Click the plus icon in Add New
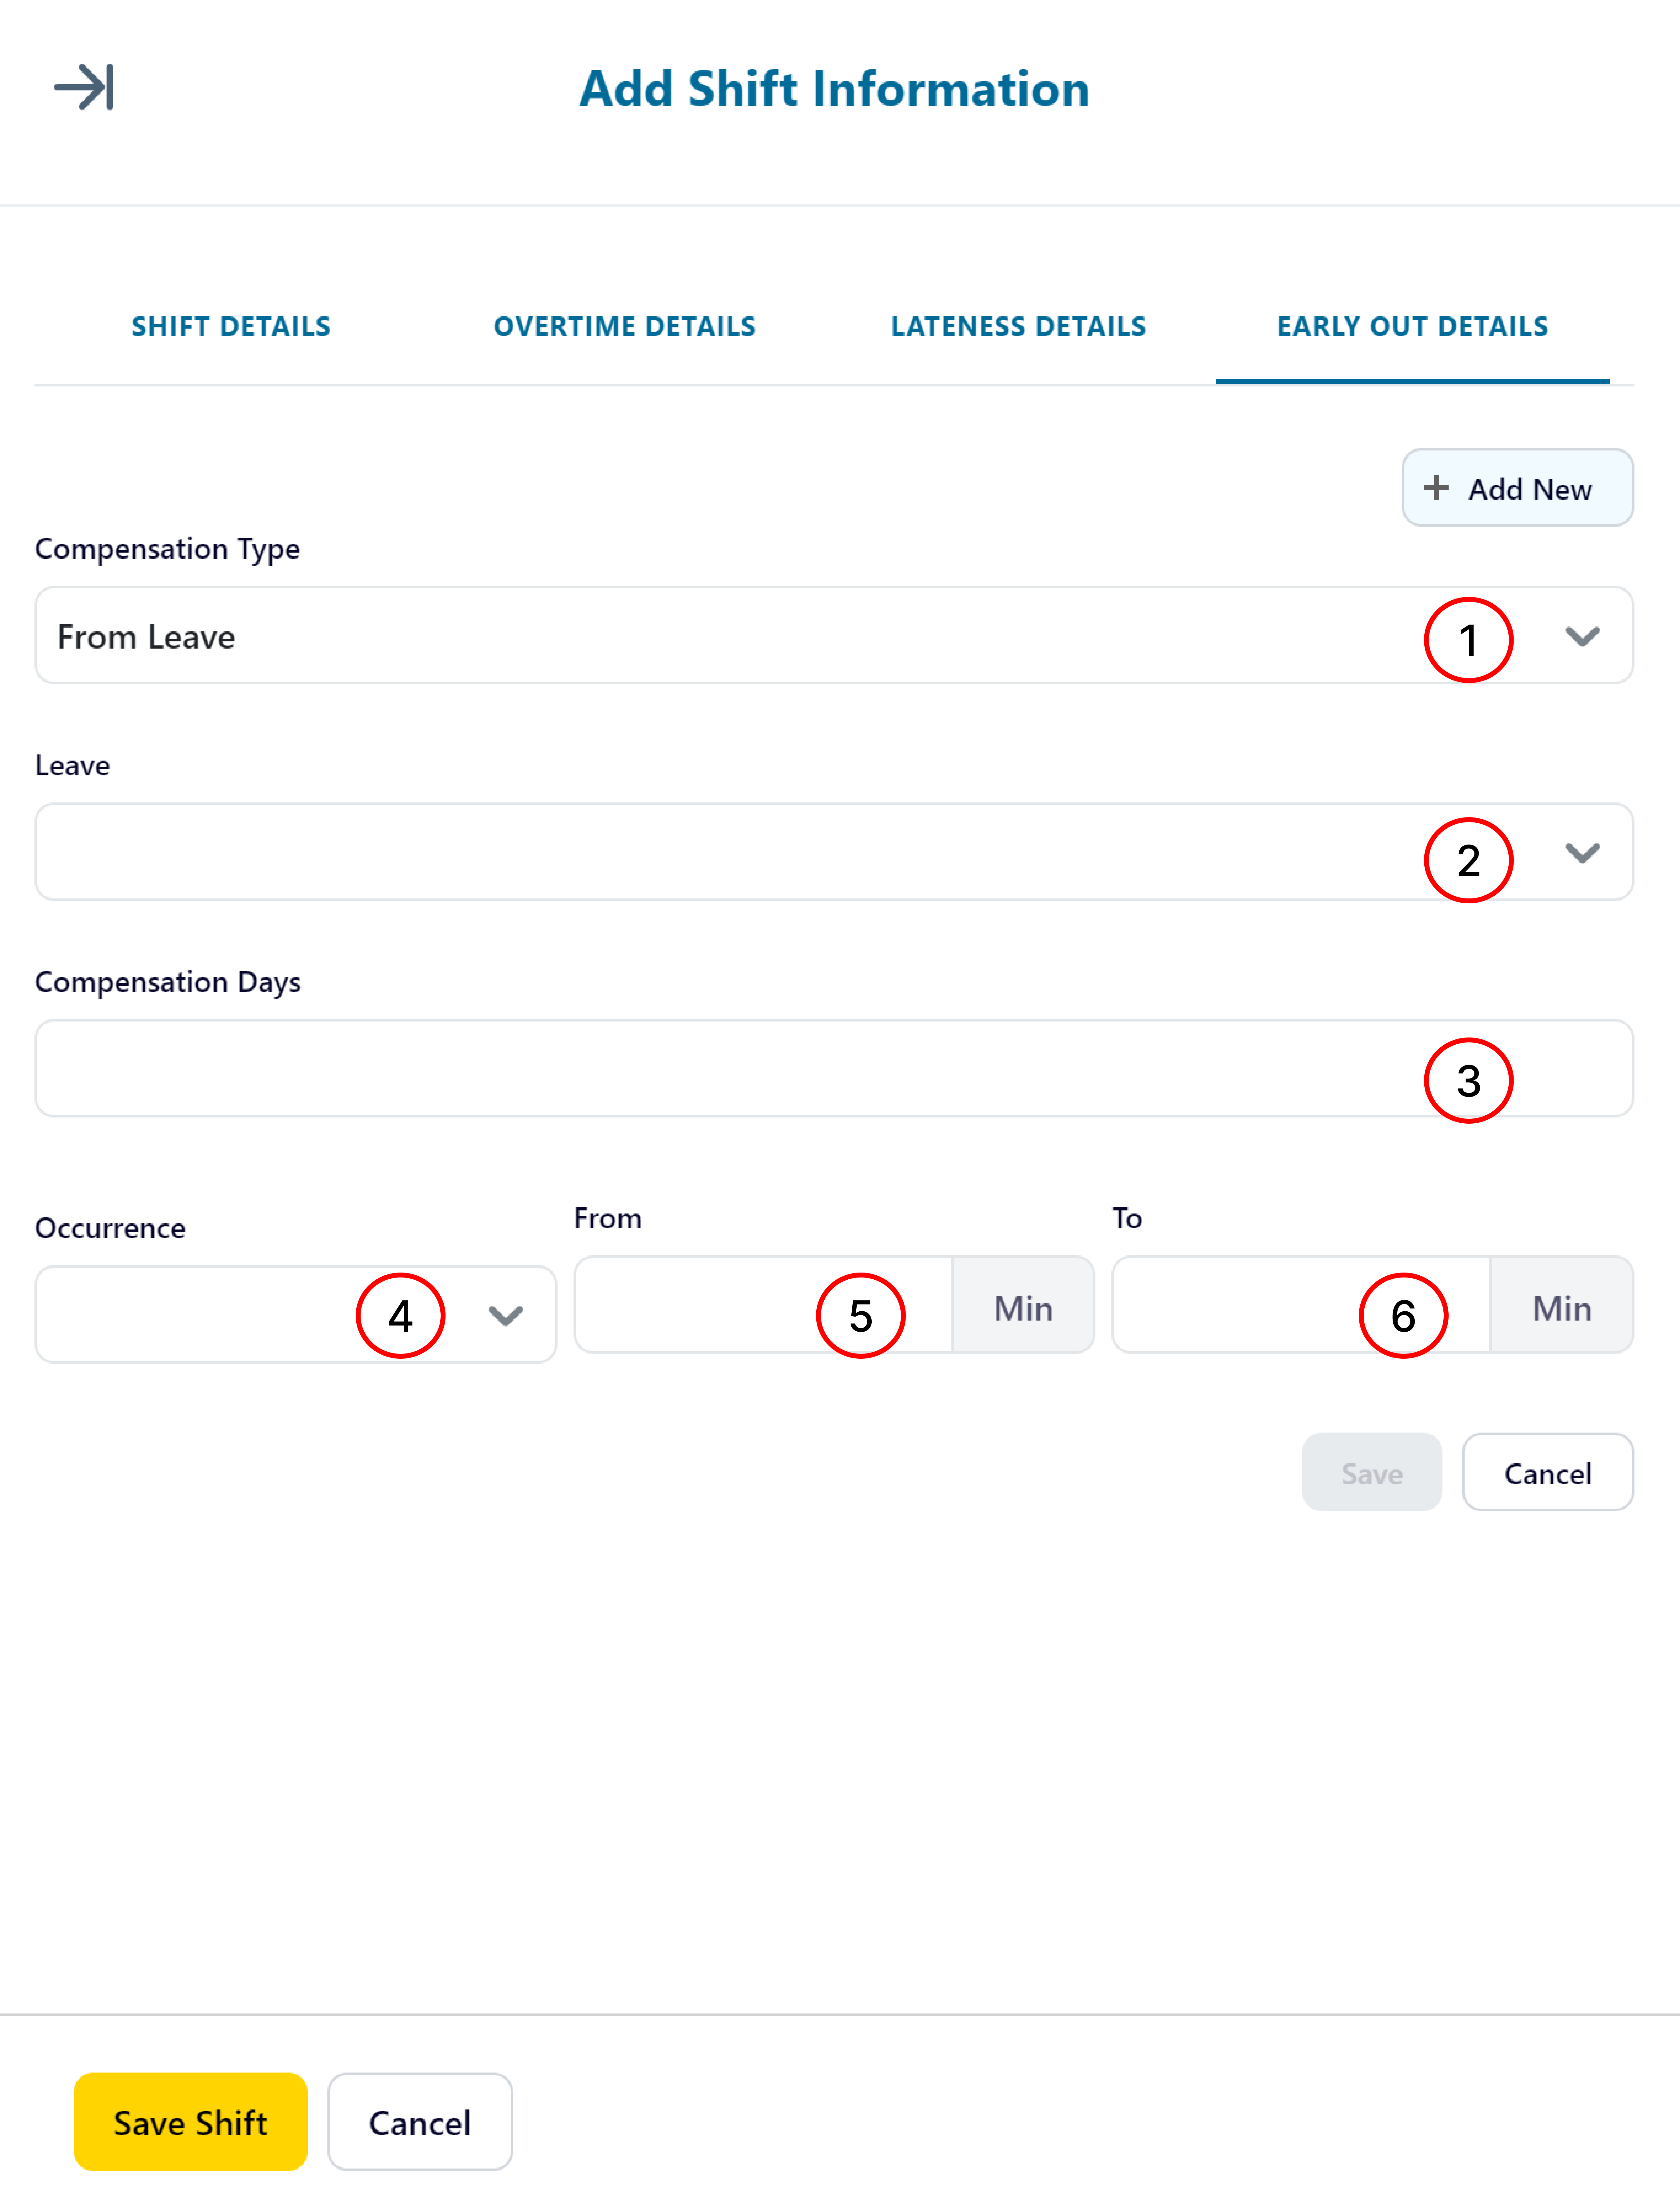1680x2203 pixels. point(1436,488)
